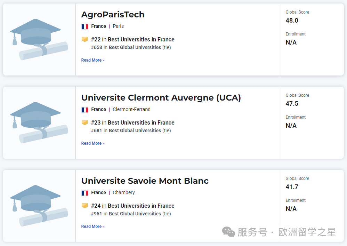Click Read More under AgroParisTech

(93, 60)
